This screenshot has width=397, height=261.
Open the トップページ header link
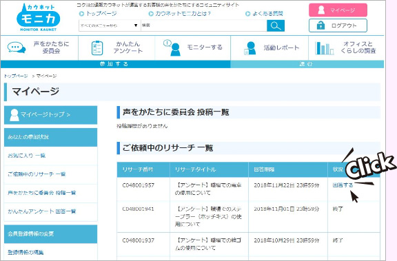pos(101,14)
